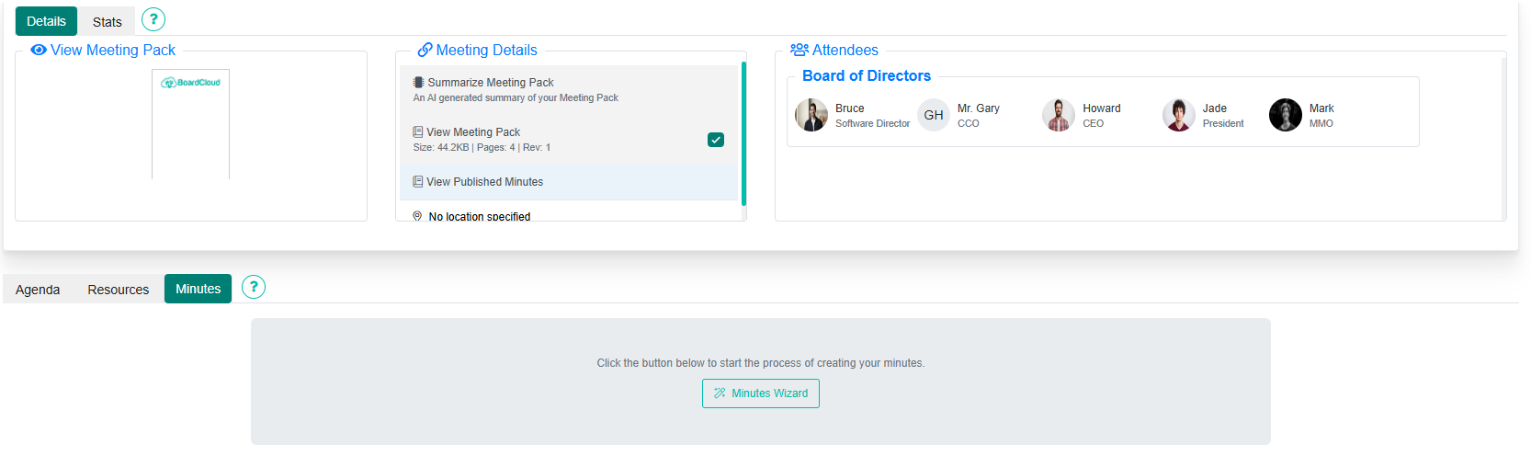1531x456 pixels.
Task: Select the Details tab
Action: pyautogui.click(x=46, y=21)
